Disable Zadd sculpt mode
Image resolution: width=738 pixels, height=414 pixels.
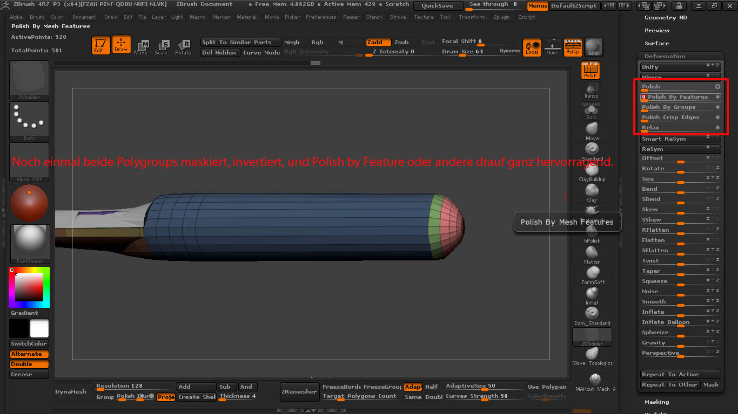[x=378, y=42]
